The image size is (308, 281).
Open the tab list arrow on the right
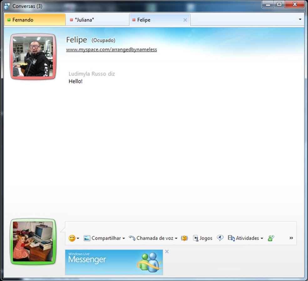coord(300,19)
